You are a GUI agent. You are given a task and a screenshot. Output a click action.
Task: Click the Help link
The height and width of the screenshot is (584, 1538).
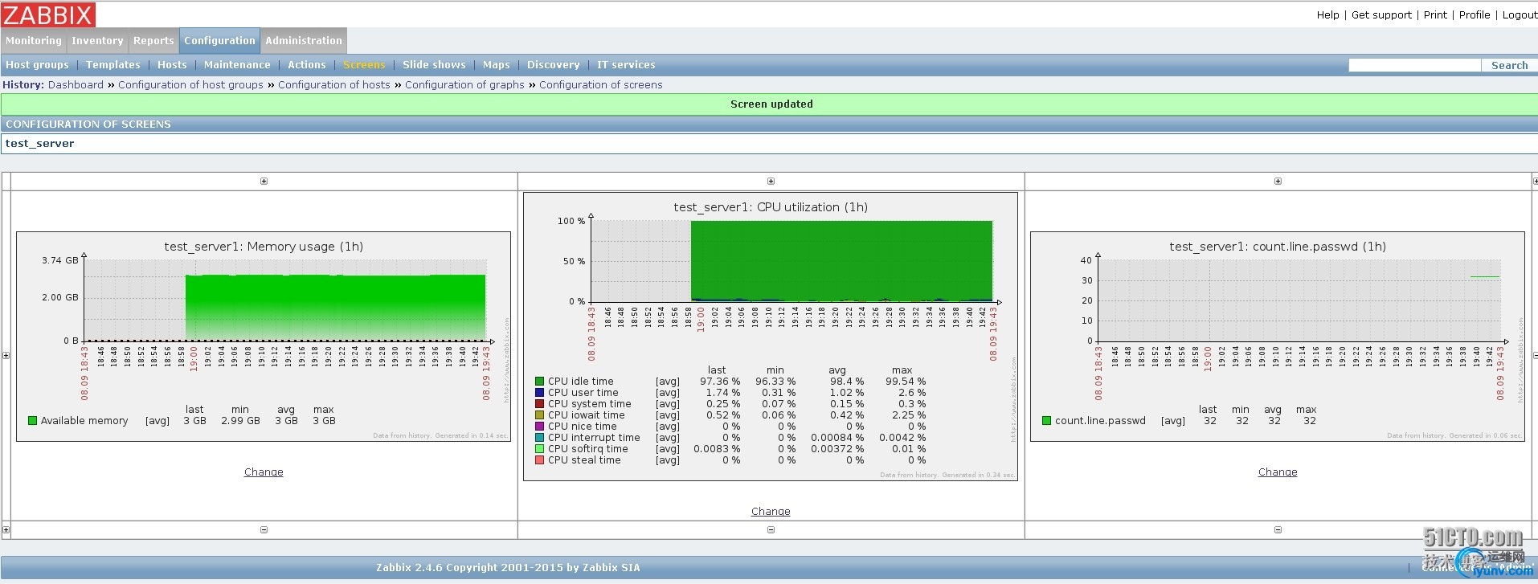point(1327,14)
